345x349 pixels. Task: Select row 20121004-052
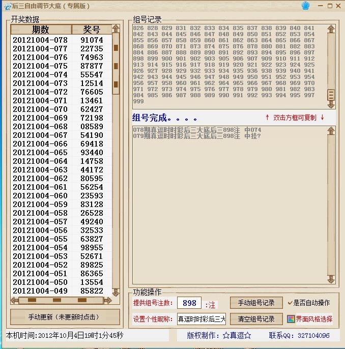61,265
